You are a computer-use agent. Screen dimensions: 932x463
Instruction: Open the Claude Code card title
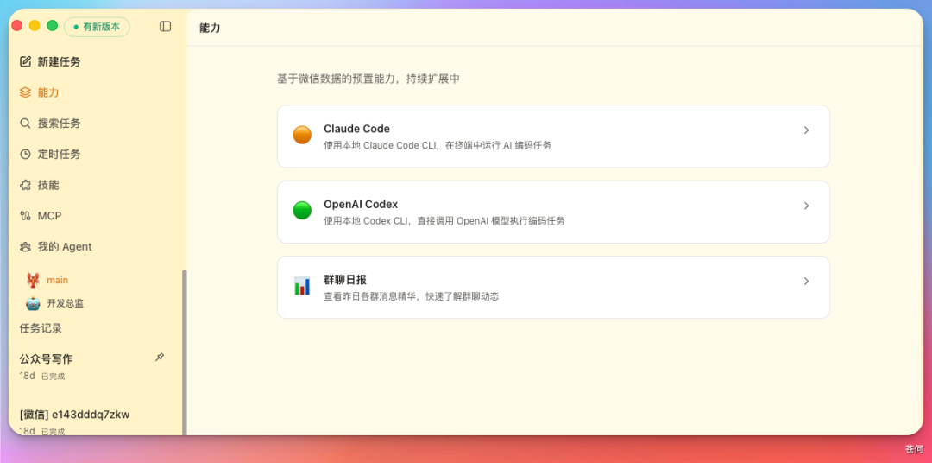356,129
